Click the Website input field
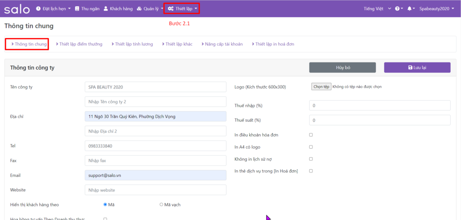The height and width of the screenshot is (220, 461). pyautogui.click(x=155, y=190)
